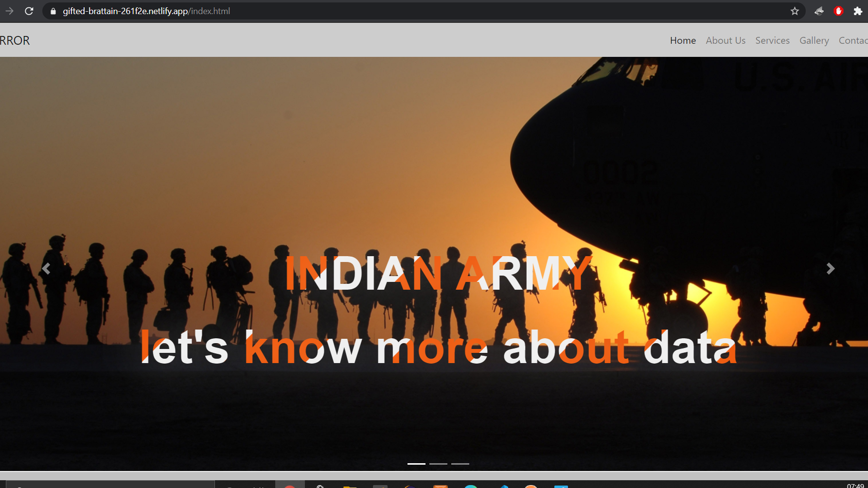This screenshot has width=868, height=488.
Task: Click the taskbar clock showing 07:49
Action: (855, 485)
